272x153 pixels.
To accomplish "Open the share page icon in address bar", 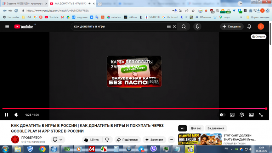I will [x=187, y=11].
